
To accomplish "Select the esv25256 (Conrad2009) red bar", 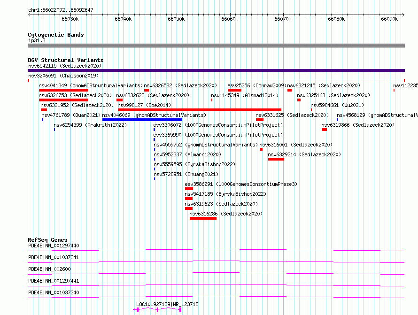I will [x=234, y=90].
